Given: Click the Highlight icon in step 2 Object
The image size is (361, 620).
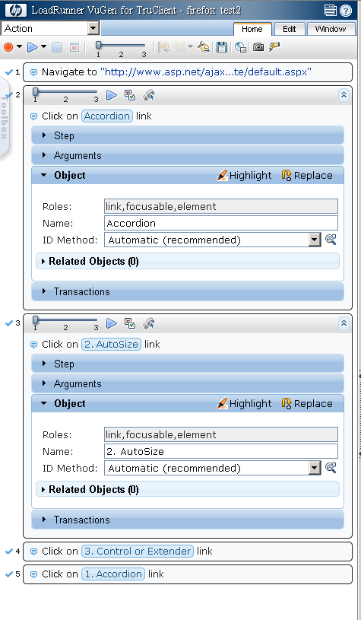Looking at the screenshot, I should [x=223, y=175].
